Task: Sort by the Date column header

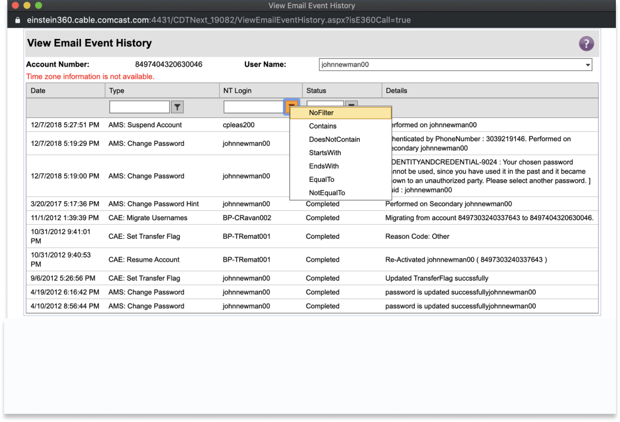Action: tap(38, 90)
